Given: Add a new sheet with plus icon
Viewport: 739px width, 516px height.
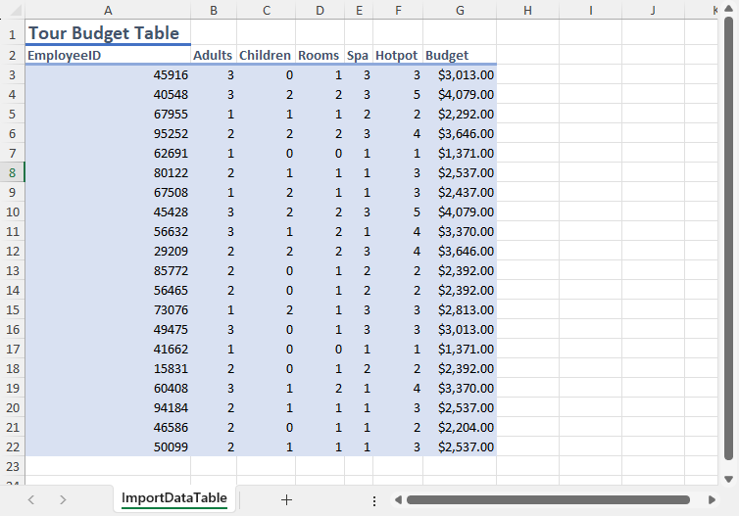Looking at the screenshot, I should click(286, 499).
